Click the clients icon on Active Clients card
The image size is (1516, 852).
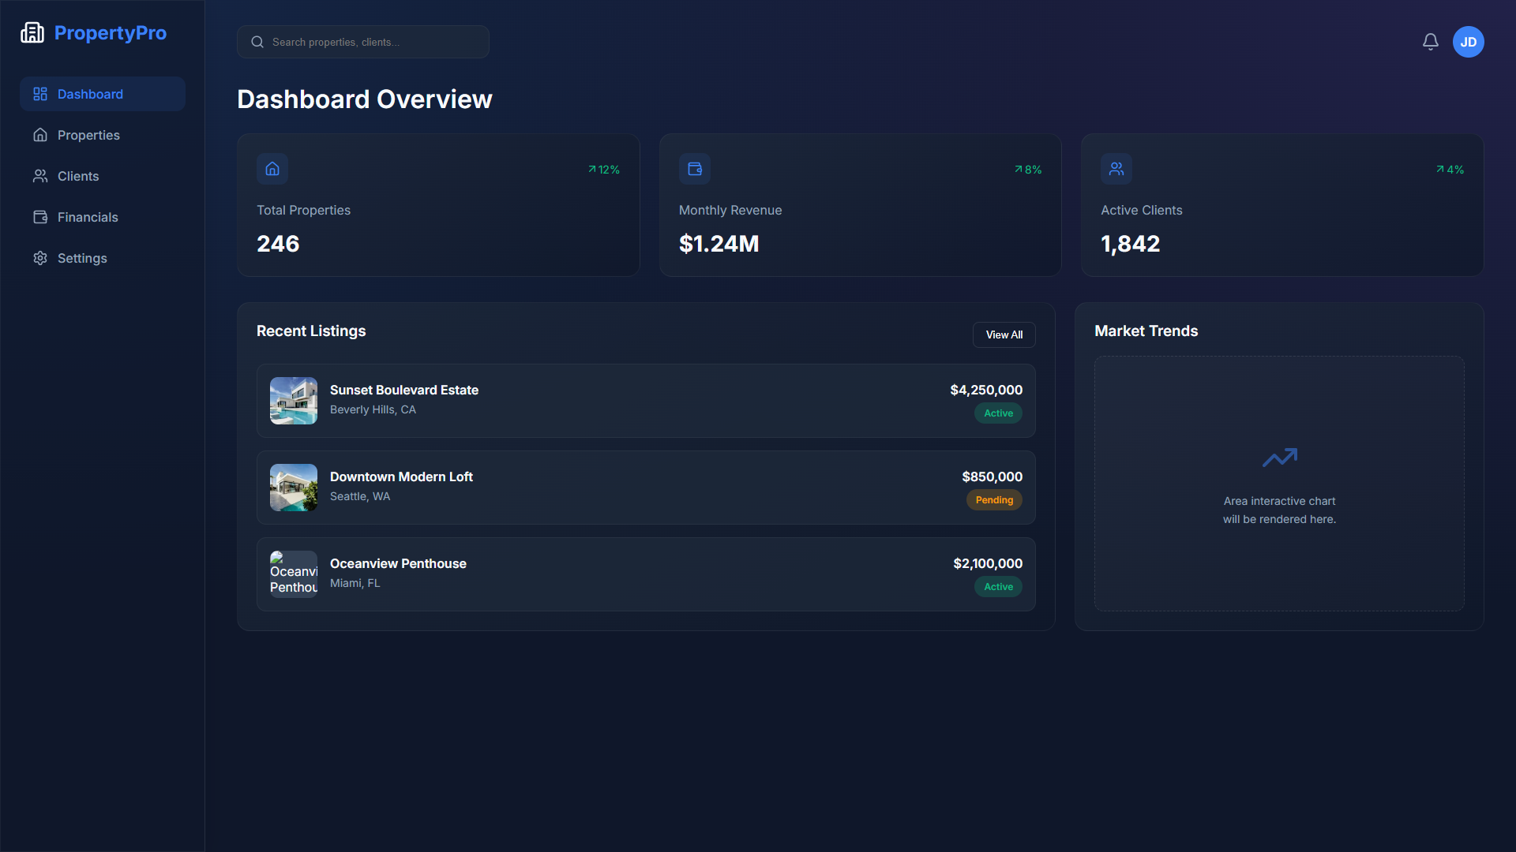(x=1116, y=168)
